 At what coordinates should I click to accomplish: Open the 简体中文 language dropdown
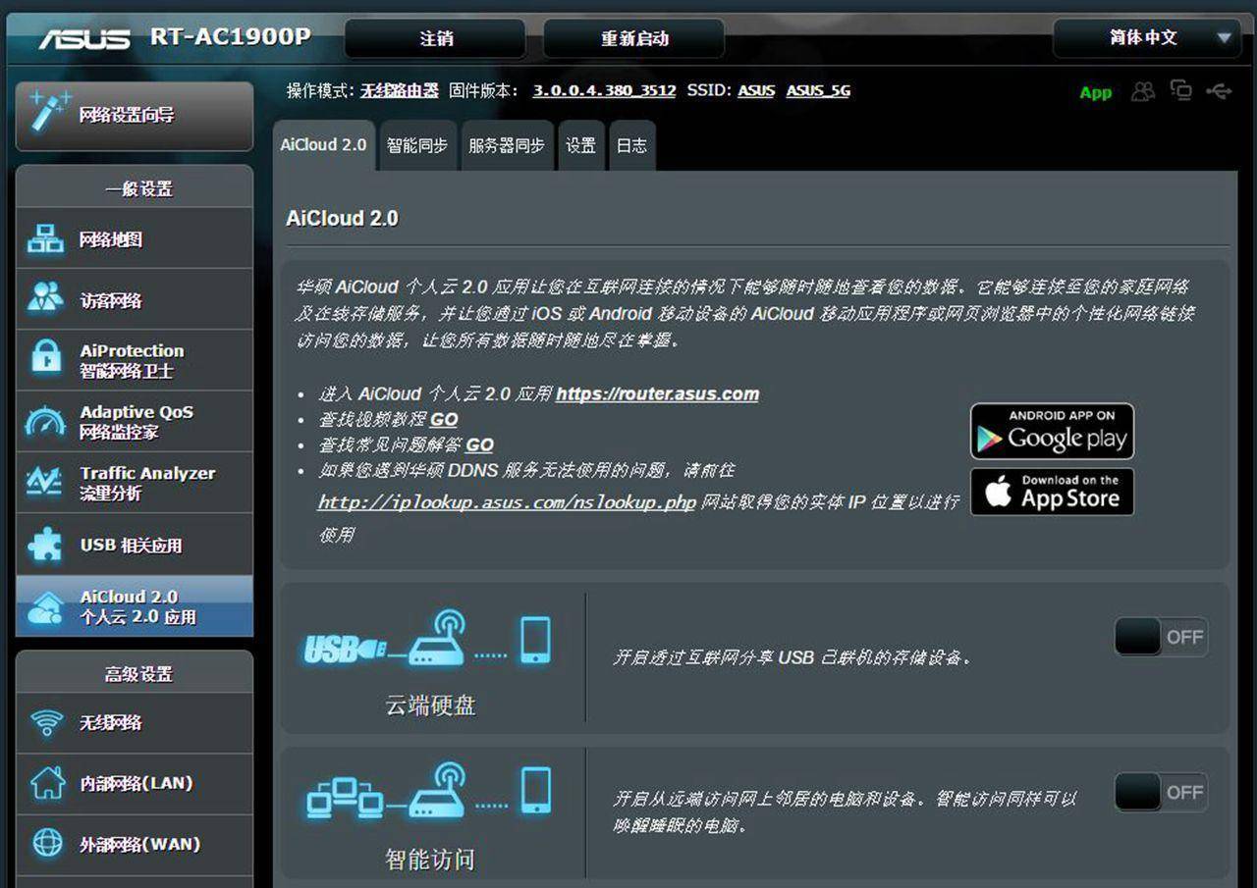tap(1145, 38)
